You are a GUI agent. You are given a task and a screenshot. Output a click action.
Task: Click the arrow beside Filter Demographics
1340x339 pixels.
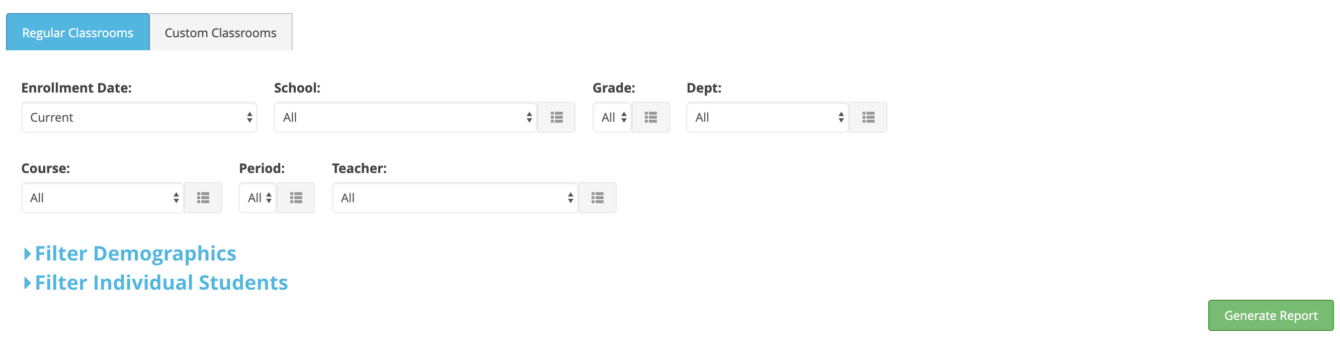pos(28,255)
